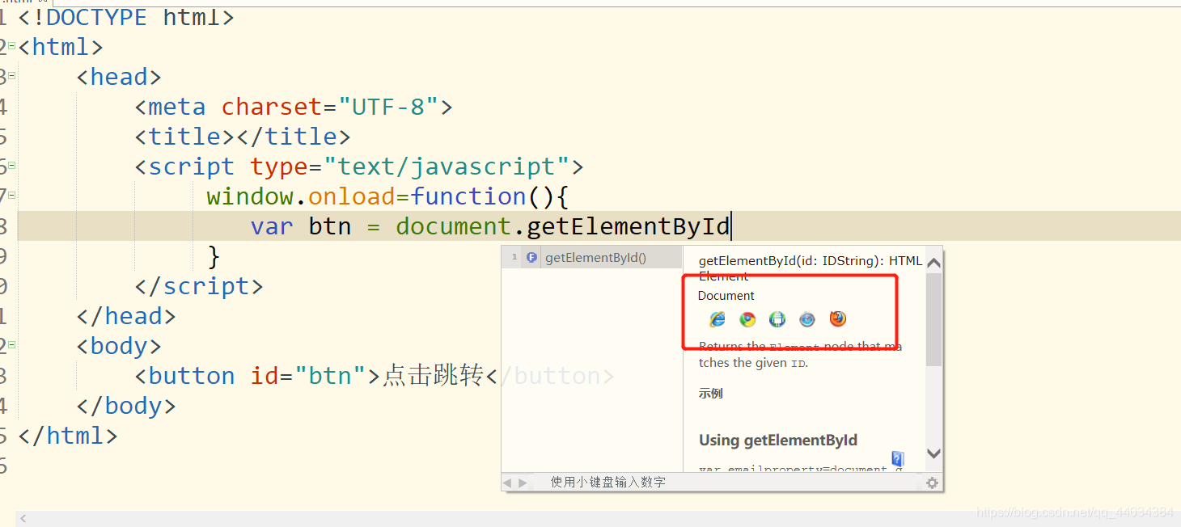Click the down arrow on documentation scrollbar
This screenshot has width=1181, height=527.
coord(933,453)
